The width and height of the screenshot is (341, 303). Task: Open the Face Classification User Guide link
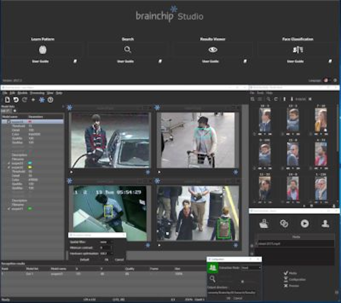(296, 61)
